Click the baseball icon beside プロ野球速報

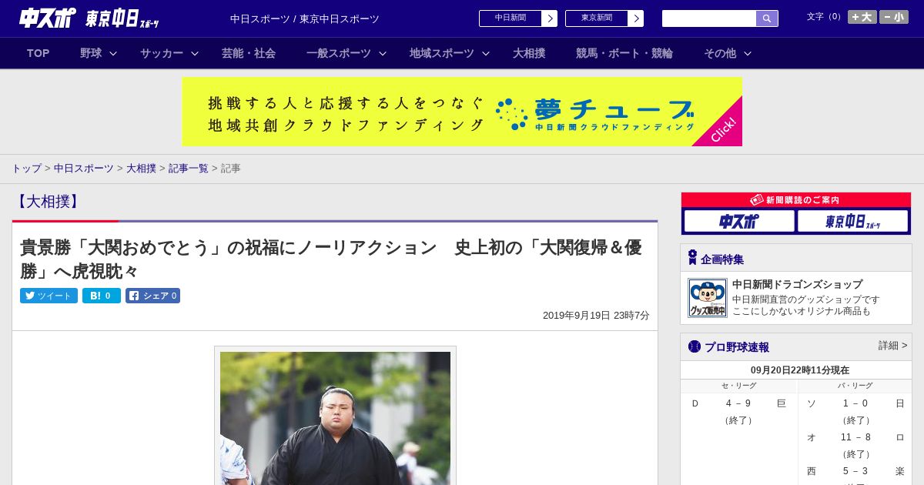click(x=695, y=347)
